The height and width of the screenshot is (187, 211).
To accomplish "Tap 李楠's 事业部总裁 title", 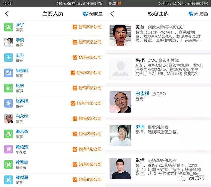I will [158, 127].
